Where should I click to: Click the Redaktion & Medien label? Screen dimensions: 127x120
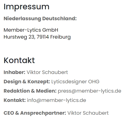click(30, 91)
